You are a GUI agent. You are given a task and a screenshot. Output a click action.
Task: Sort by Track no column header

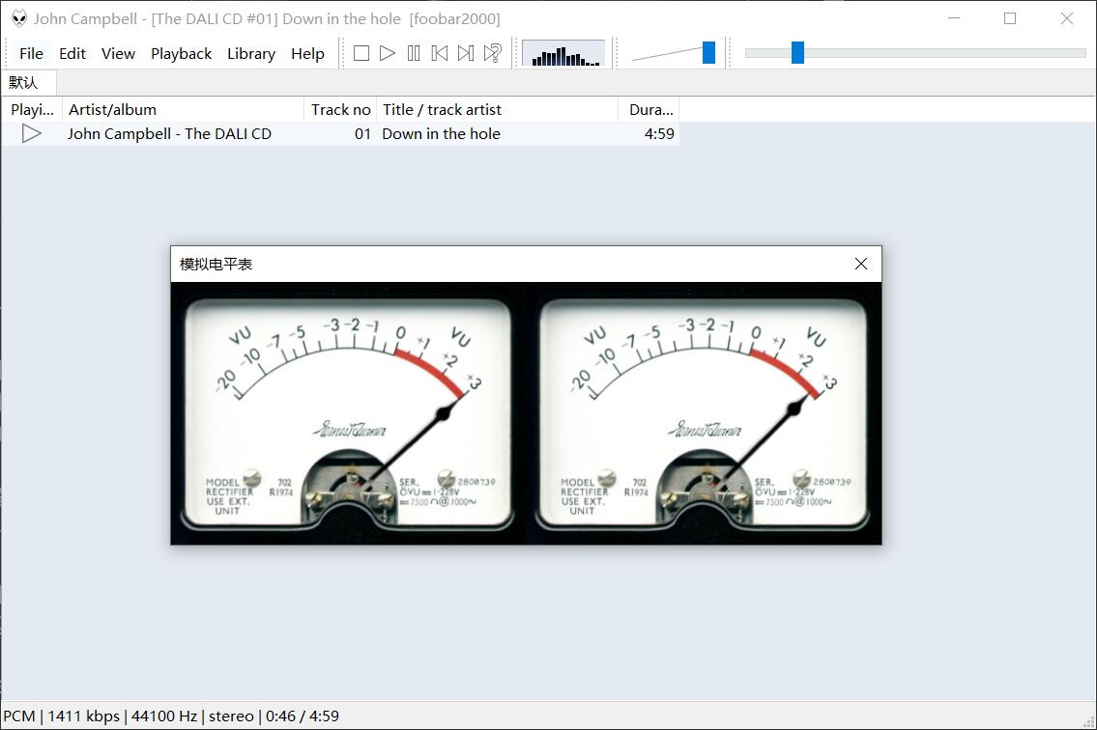(340, 110)
